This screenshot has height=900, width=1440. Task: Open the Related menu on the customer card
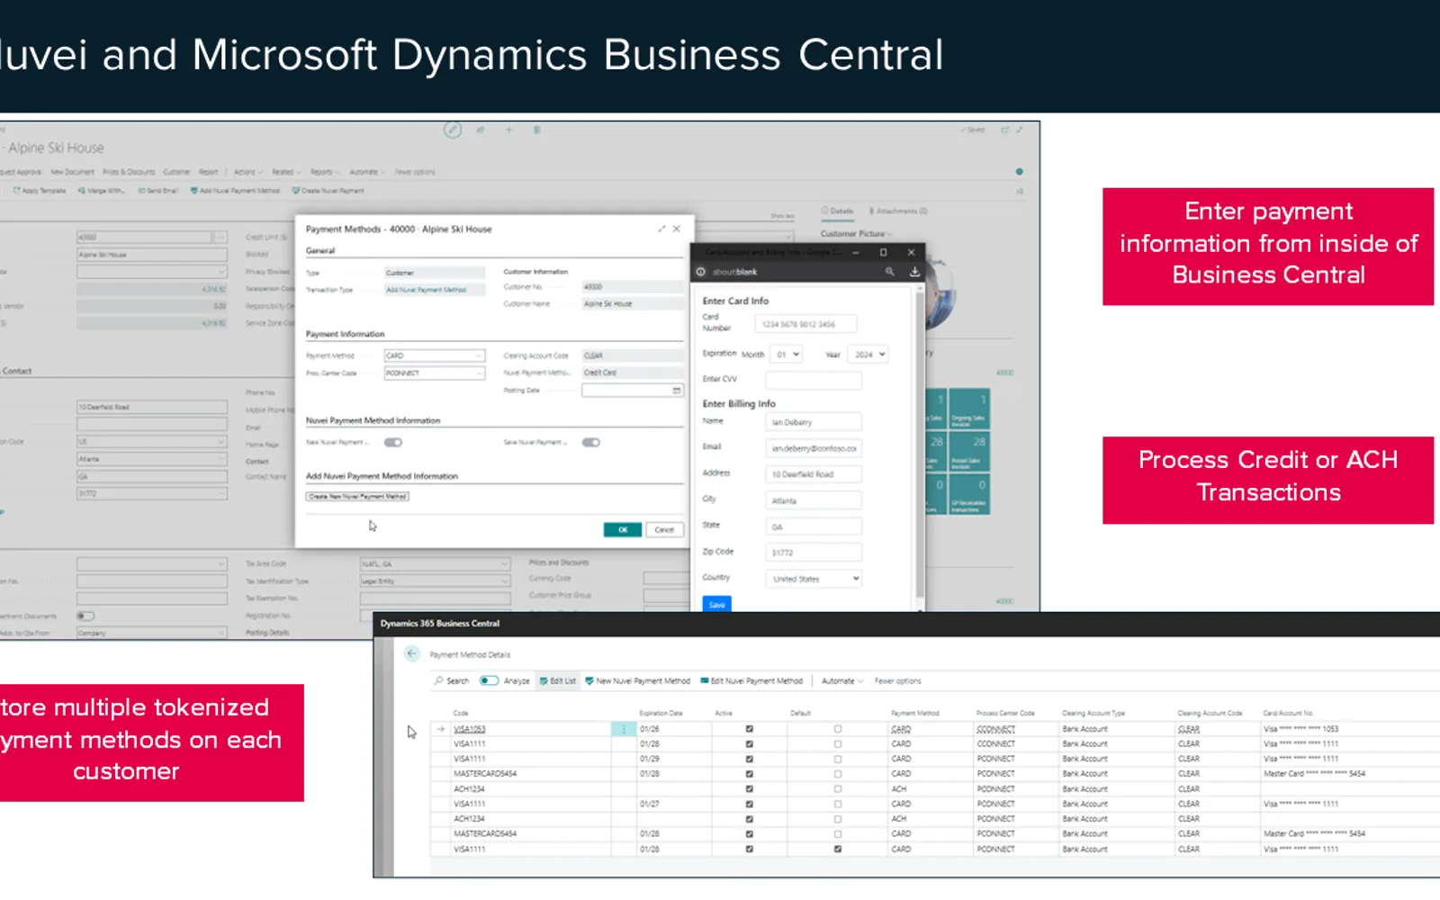pyautogui.click(x=286, y=172)
